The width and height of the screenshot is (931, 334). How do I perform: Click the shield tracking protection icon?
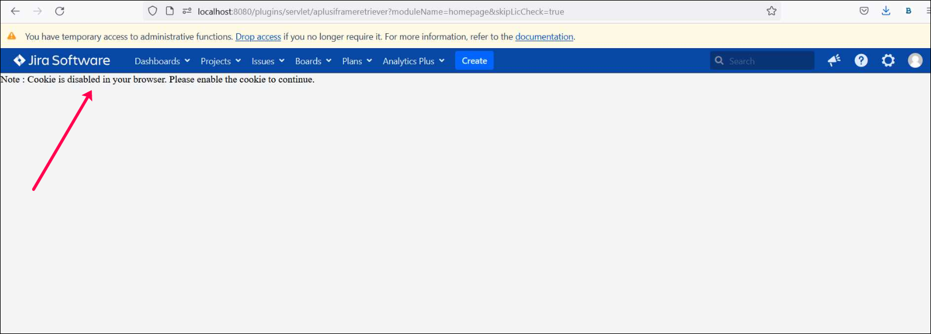click(x=152, y=11)
